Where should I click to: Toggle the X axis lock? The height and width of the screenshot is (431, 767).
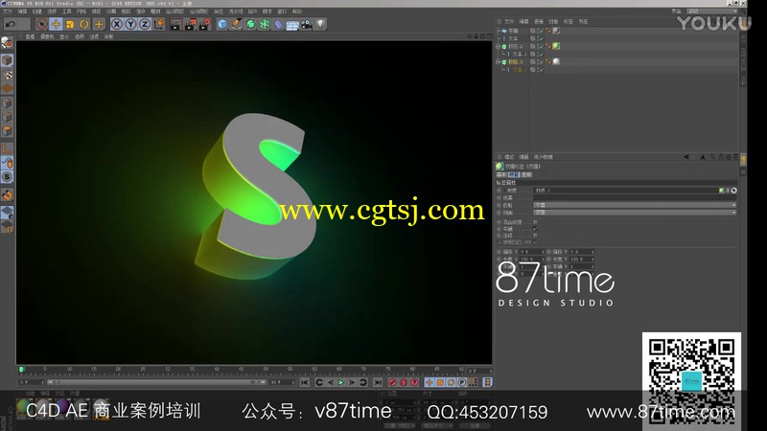[x=116, y=24]
